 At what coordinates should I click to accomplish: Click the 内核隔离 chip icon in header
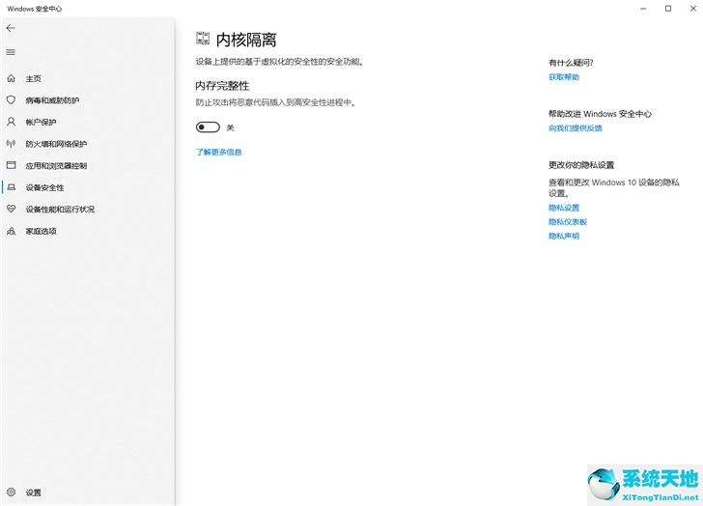point(203,39)
